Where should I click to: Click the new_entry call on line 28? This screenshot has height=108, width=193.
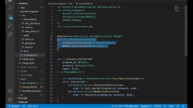90,95
